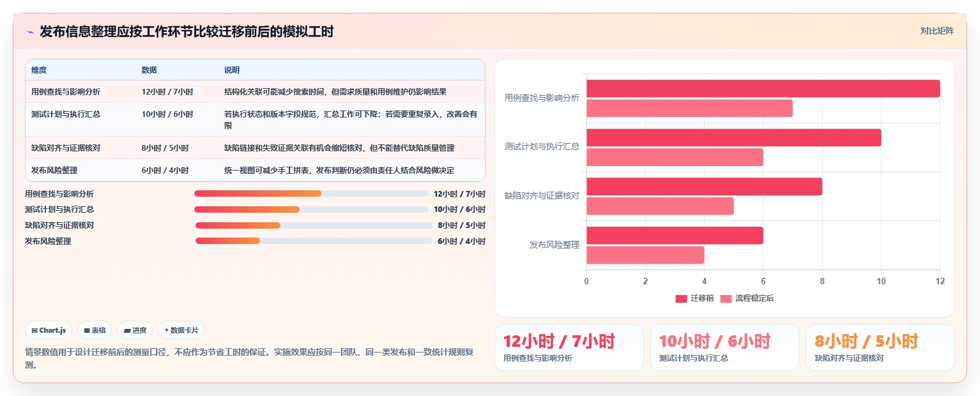Click the lightning icon beside the page title
Image resolution: width=980 pixels, height=396 pixels.
[30, 32]
